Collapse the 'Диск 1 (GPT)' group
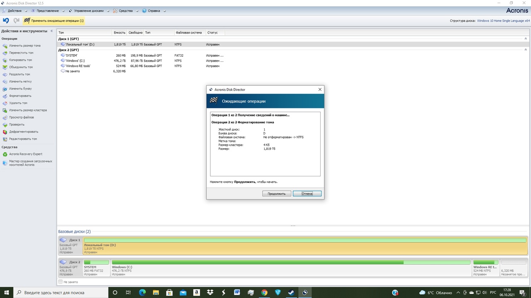This screenshot has width=531, height=298. click(x=526, y=39)
